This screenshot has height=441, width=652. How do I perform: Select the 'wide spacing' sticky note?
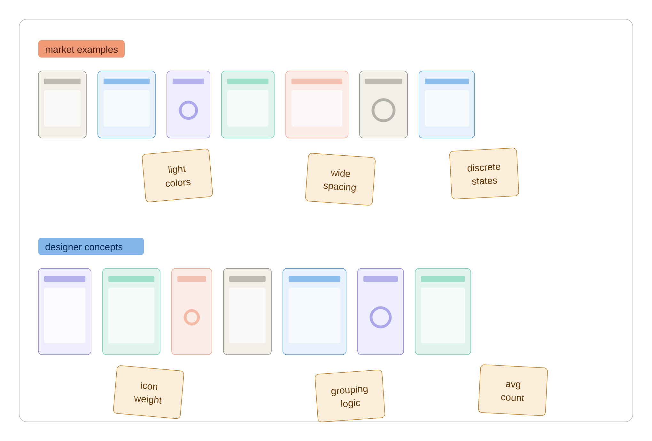coord(340,179)
